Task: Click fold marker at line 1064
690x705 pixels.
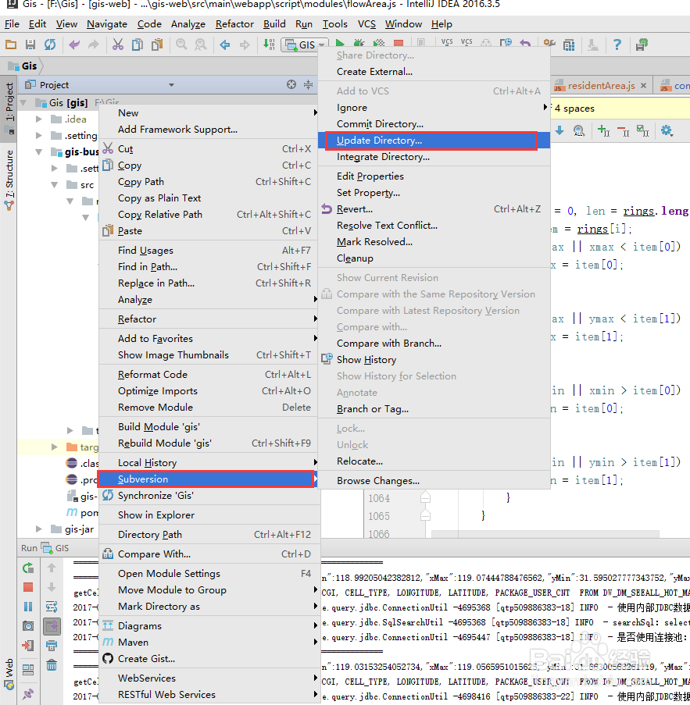Action: pyautogui.click(x=425, y=498)
